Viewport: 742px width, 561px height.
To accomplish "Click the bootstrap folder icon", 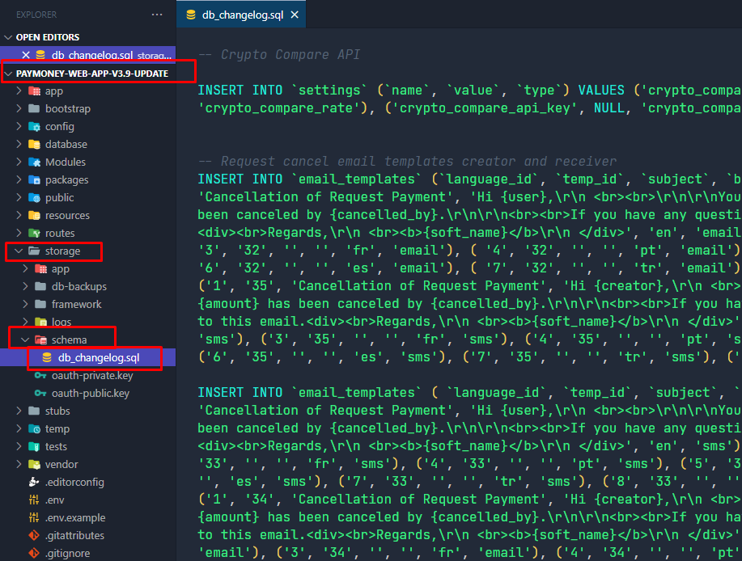I will pyautogui.click(x=34, y=109).
